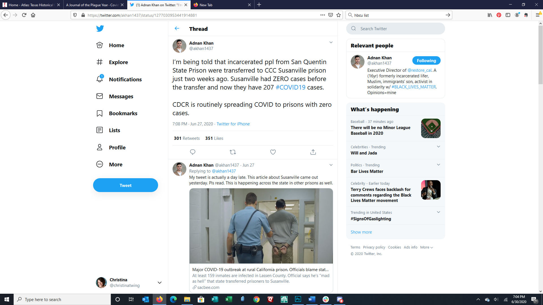Open Notifications in the sidebar

click(x=125, y=79)
